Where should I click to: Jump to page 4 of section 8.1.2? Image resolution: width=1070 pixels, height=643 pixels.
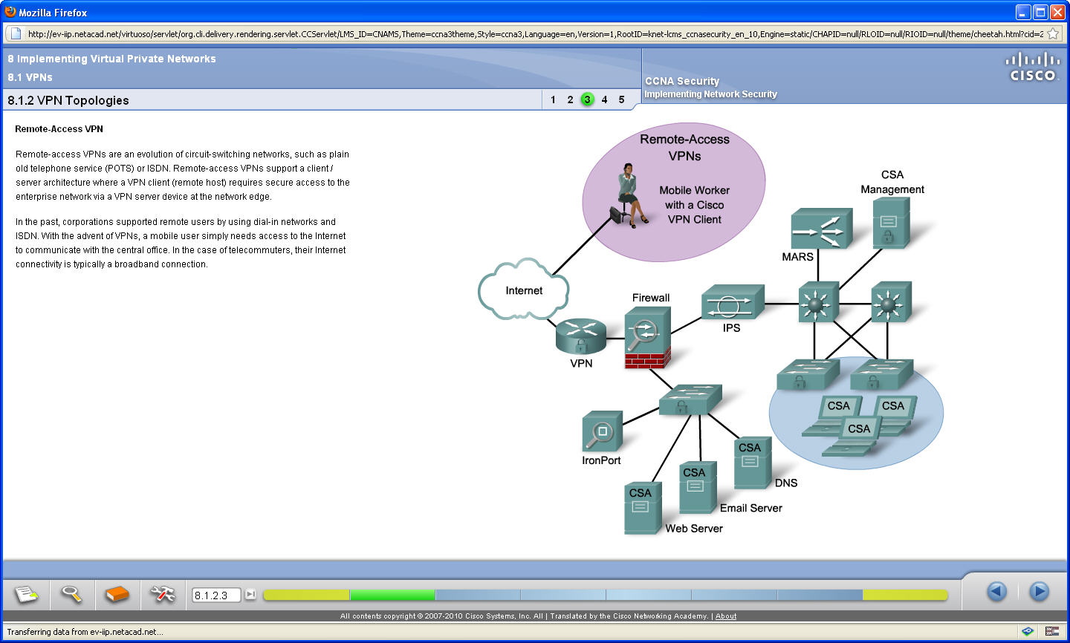[604, 99]
